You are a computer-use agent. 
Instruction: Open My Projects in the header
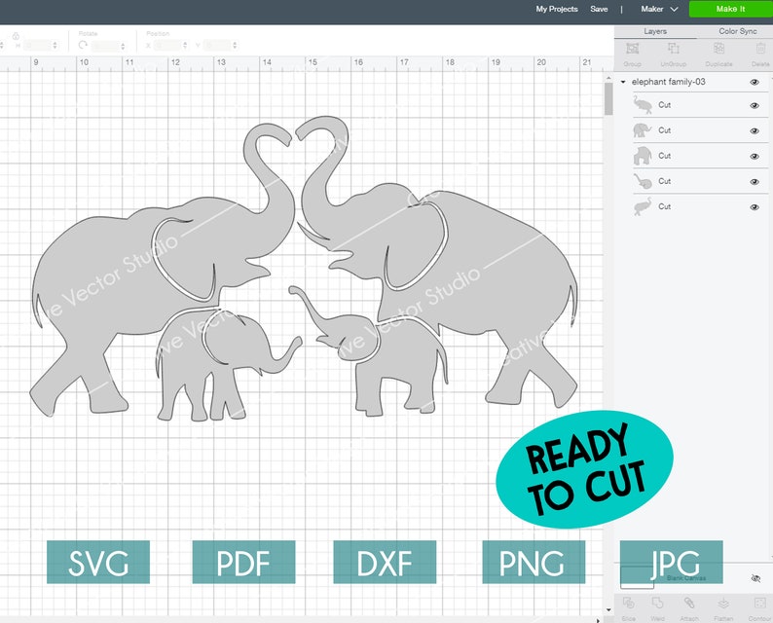pyautogui.click(x=557, y=9)
